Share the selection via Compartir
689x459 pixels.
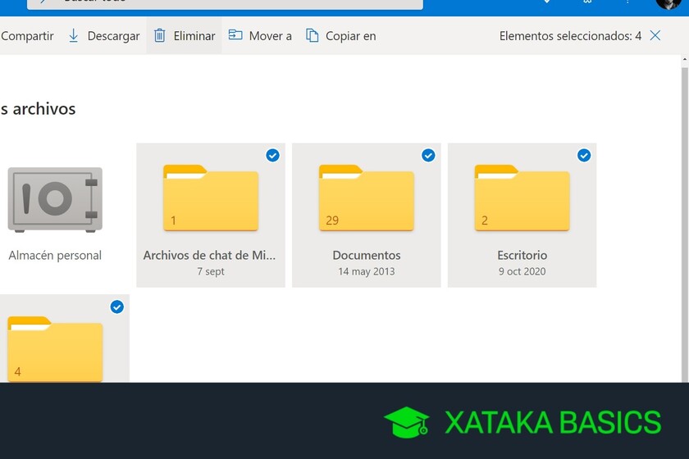tap(27, 36)
